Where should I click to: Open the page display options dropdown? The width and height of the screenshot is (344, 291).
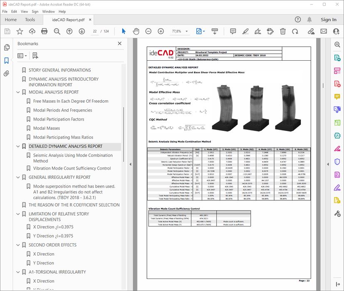[x=205, y=31]
